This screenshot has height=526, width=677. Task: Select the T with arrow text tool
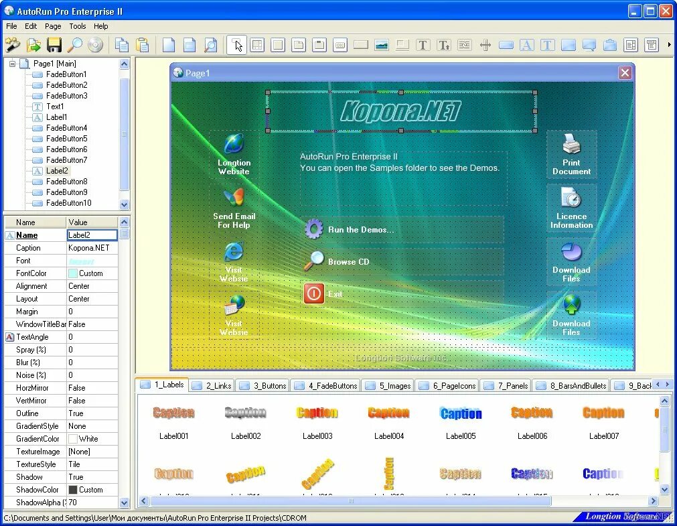[x=444, y=45]
